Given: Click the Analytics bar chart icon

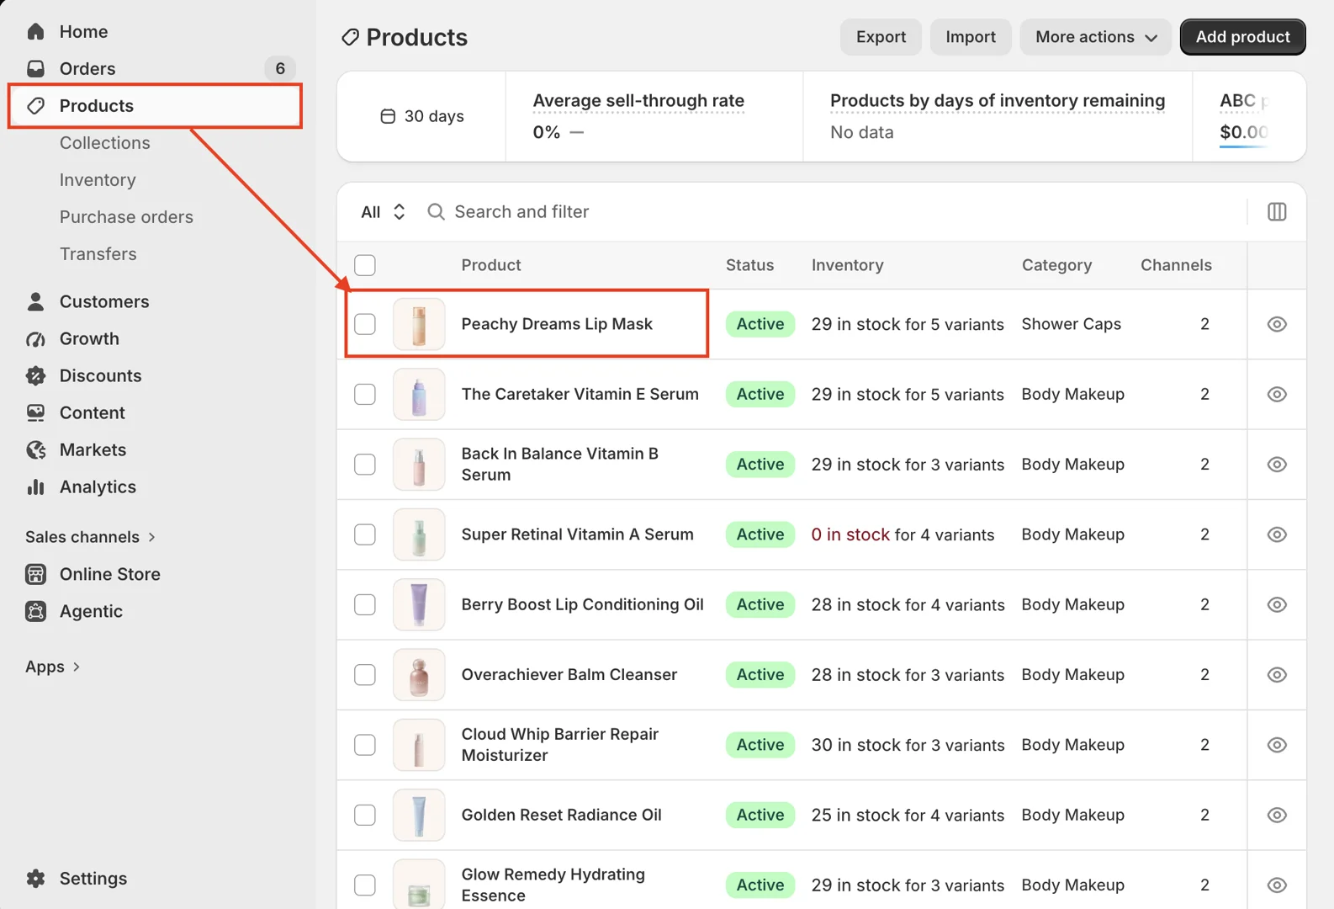Looking at the screenshot, I should tap(35, 486).
